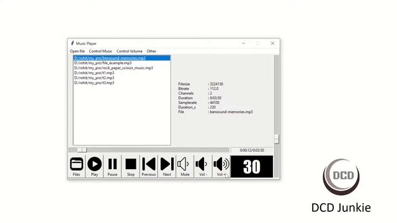Select bensound-memories.mp3 in the playlist

122,58
